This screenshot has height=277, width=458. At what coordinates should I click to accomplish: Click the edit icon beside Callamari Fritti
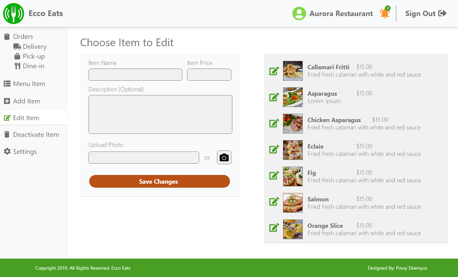coord(274,71)
